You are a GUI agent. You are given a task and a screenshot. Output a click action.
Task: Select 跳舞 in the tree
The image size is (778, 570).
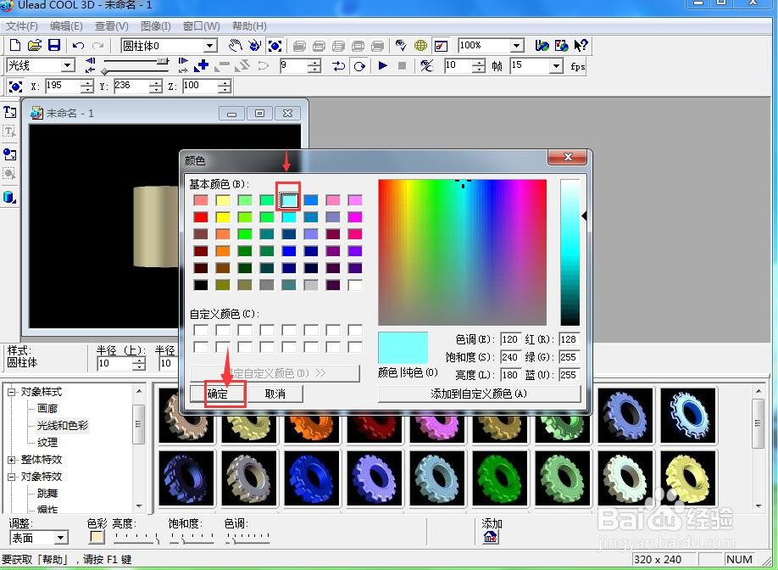47,494
